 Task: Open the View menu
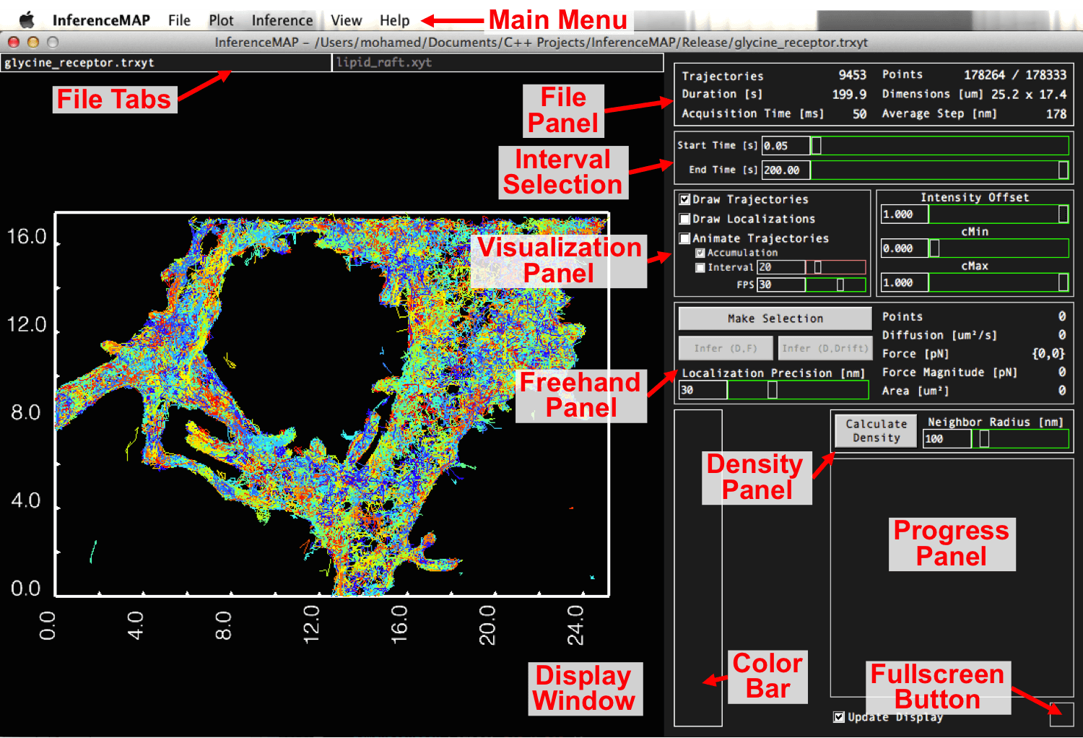[346, 20]
